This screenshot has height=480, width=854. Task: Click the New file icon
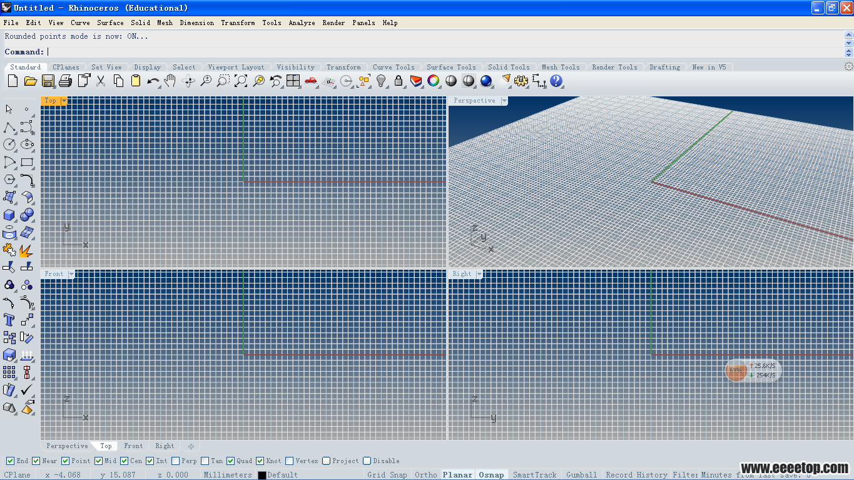13,81
